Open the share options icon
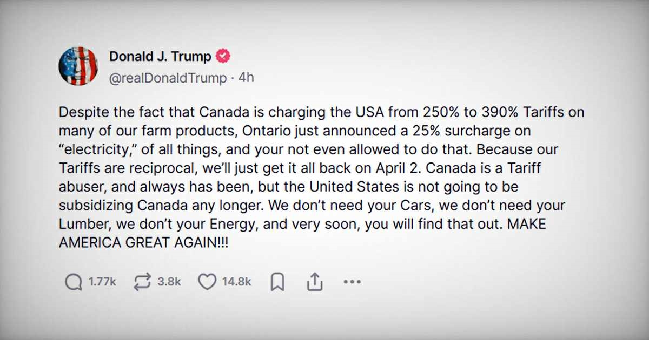Image resolution: width=649 pixels, height=340 pixels. (315, 281)
